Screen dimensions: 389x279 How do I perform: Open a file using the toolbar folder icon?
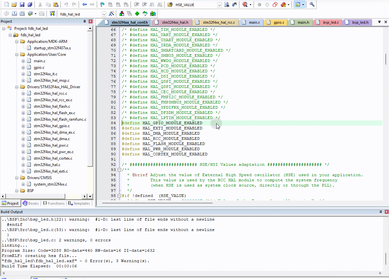(14, 5)
